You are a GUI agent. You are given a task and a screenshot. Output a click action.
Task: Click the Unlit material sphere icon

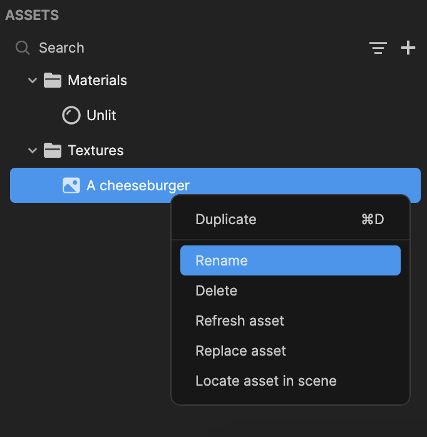(x=71, y=115)
